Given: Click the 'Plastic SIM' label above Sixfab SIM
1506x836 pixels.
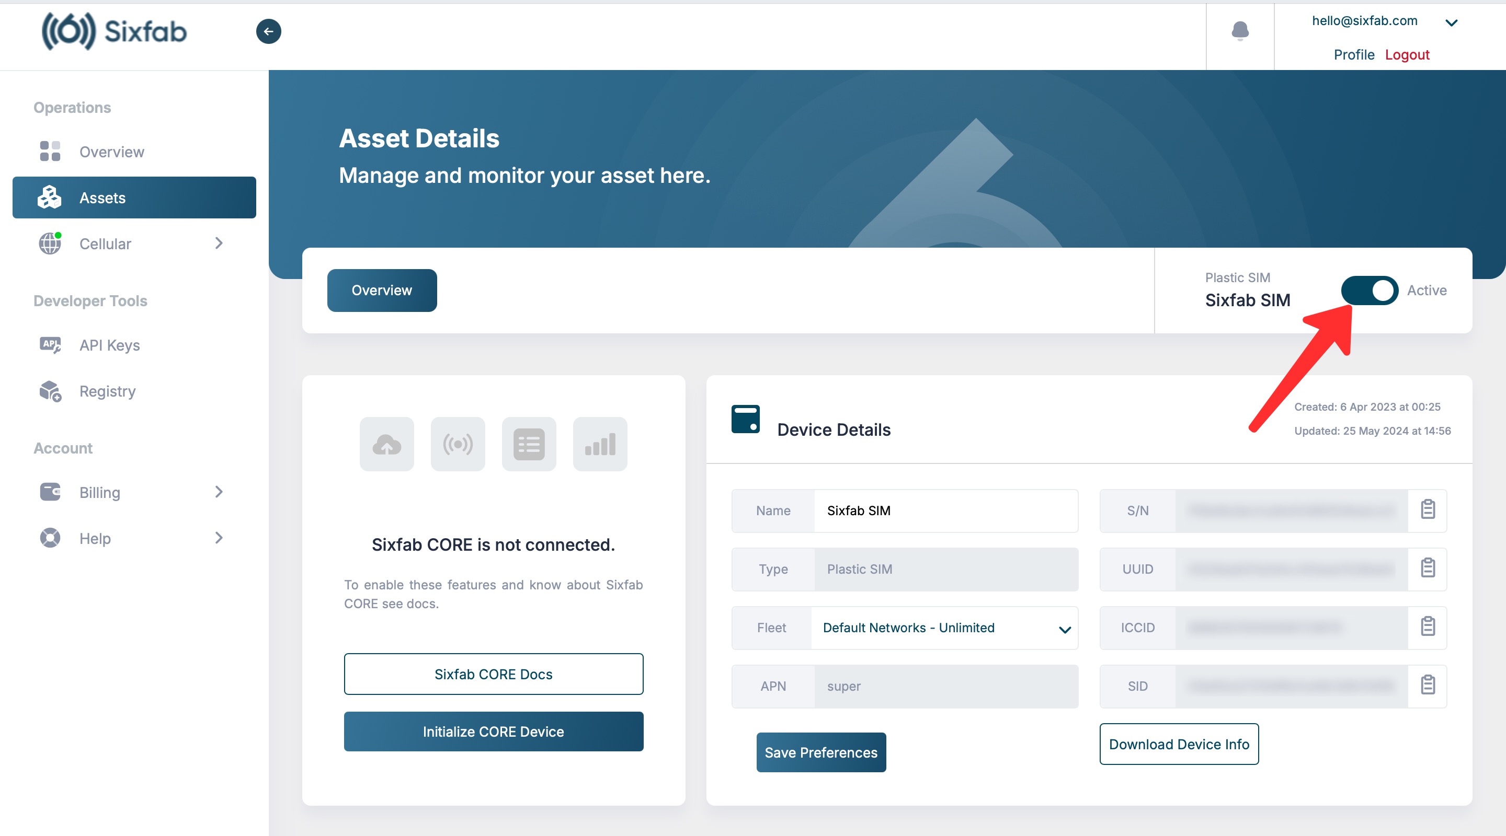Looking at the screenshot, I should tap(1238, 277).
